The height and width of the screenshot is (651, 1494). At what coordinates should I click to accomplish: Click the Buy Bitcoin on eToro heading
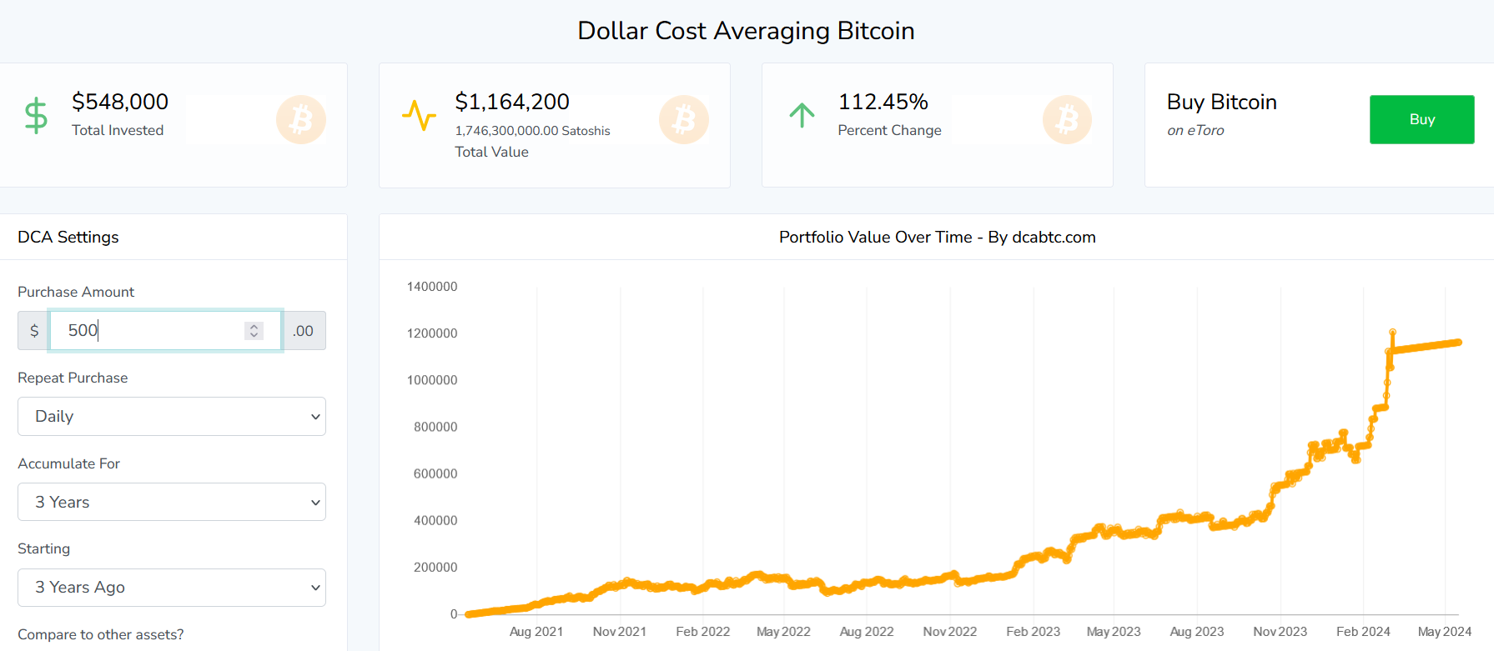tap(1221, 103)
